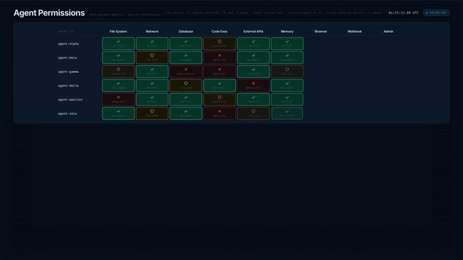Image resolution: width=463 pixels, height=260 pixels.
Task: Click agent-beta's Network conditional circle icon
Action: [x=152, y=56]
